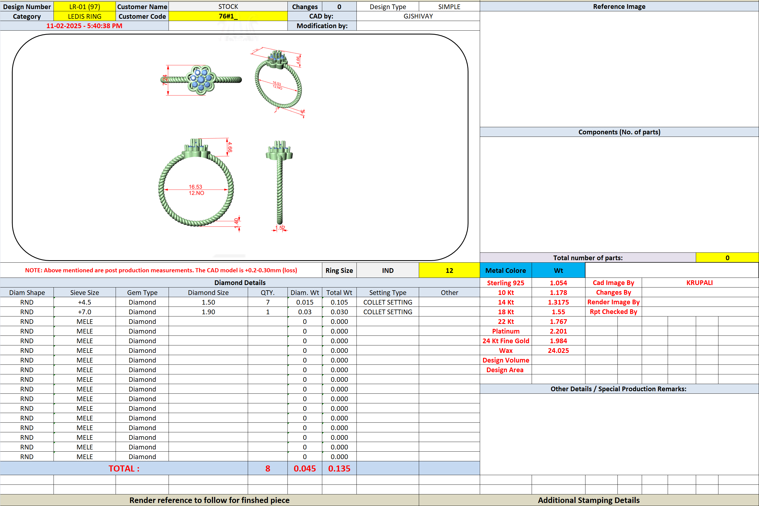This screenshot has height=506, width=759.
Task: Click the total quantity 8
Action: point(268,468)
